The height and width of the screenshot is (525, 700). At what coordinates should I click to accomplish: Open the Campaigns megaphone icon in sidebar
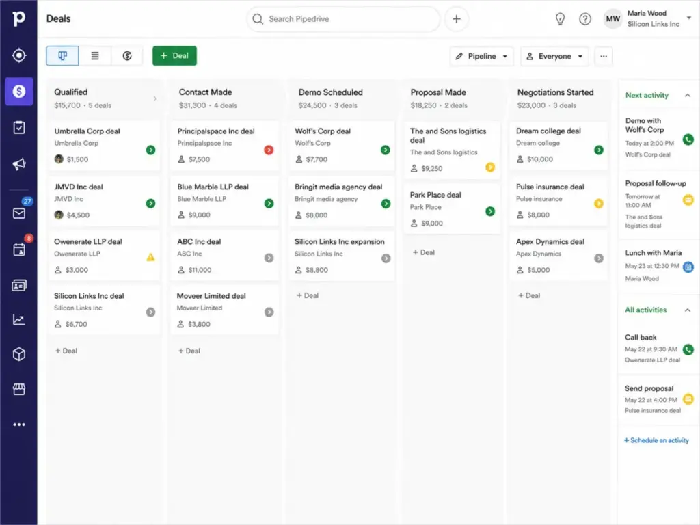coord(18,164)
